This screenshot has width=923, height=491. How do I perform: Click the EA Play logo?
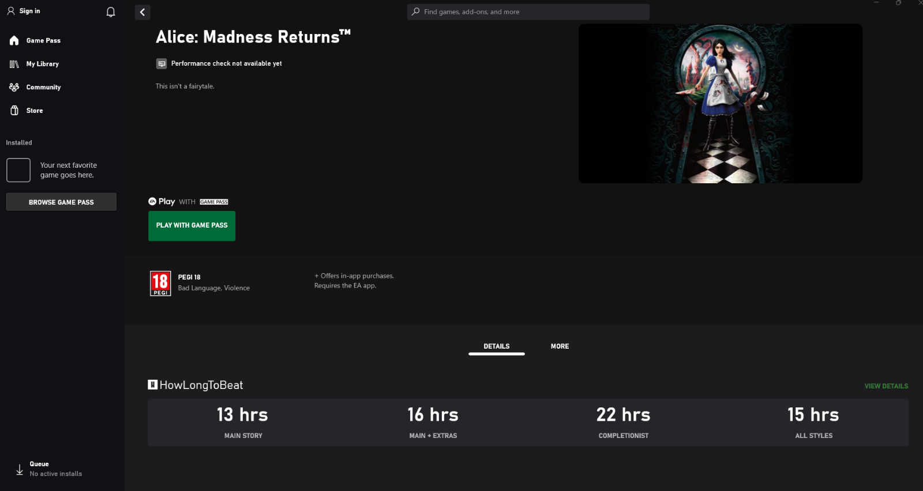[x=162, y=201]
